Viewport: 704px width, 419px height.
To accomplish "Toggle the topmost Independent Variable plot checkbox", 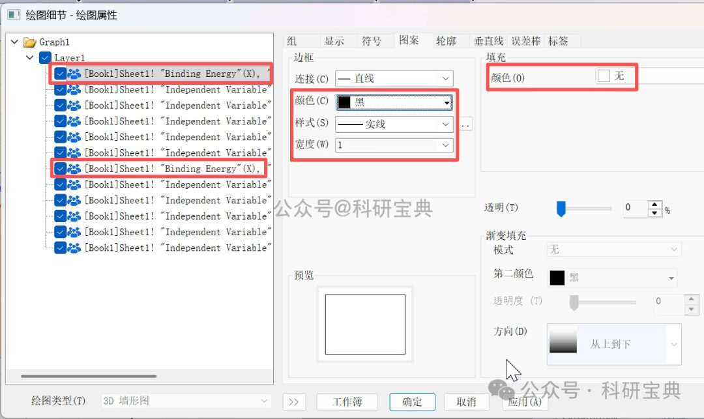I will pos(60,89).
